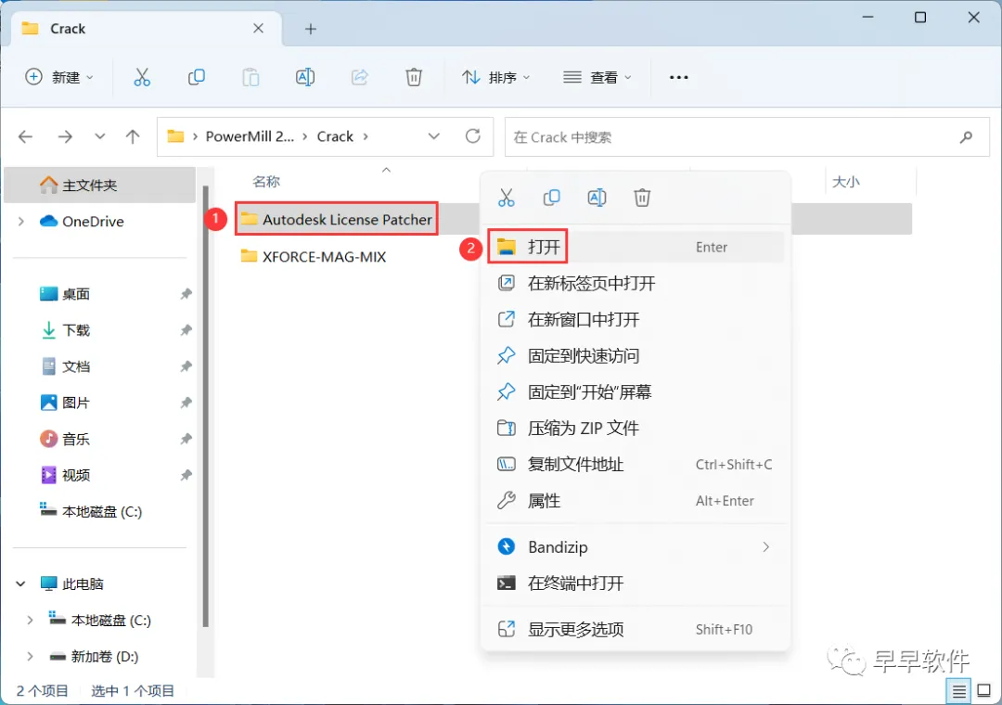
Task: Copy using the context menu copy icon
Action: click(551, 198)
